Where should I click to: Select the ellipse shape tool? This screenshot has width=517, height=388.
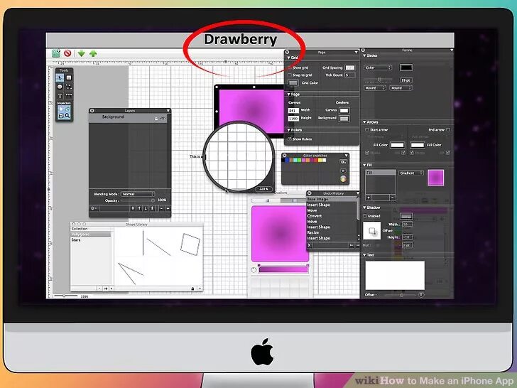(60, 87)
